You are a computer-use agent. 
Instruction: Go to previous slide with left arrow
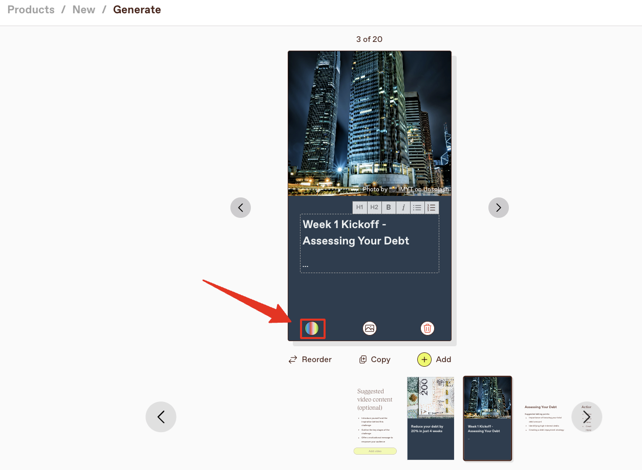click(x=241, y=208)
